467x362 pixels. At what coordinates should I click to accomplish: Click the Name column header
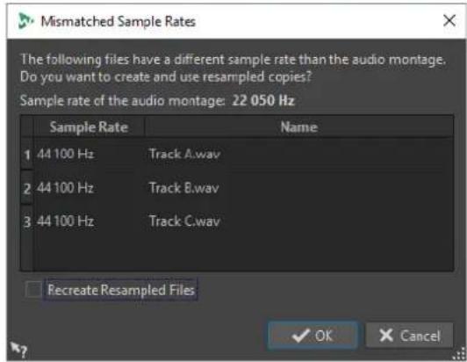299,127
